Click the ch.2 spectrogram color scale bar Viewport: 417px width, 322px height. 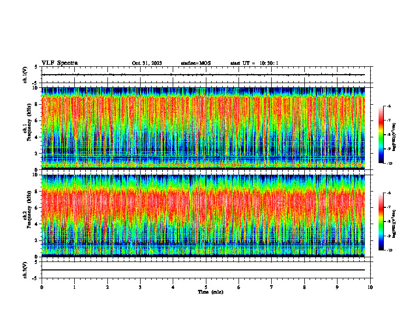[x=381, y=222]
